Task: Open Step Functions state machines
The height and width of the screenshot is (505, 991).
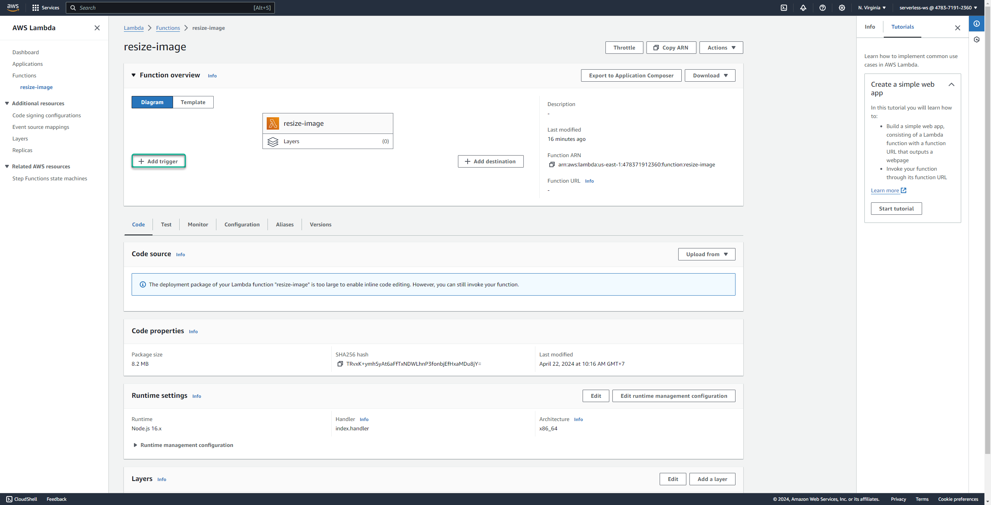Action: tap(50, 178)
